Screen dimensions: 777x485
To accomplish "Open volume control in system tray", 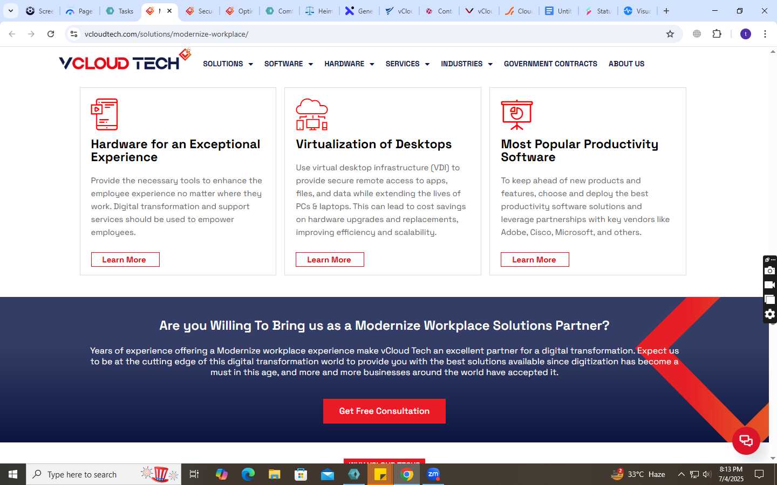I will pyautogui.click(x=707, y=474).
